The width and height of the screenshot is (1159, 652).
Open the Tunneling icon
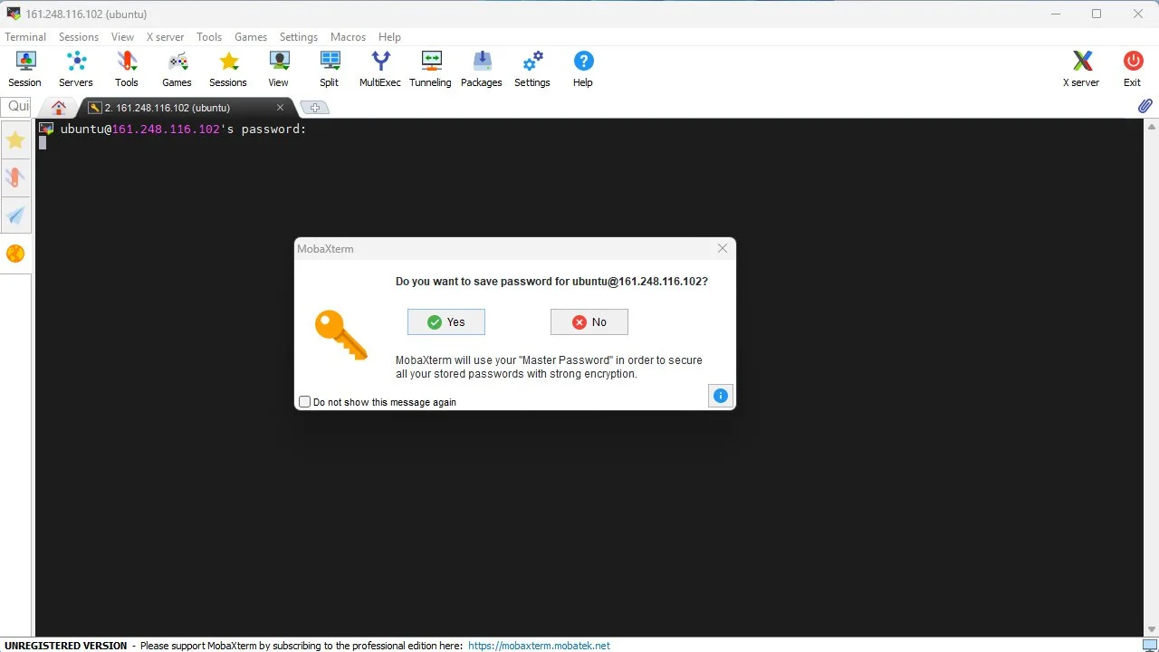pyautogui.click(x=431, y=69)
